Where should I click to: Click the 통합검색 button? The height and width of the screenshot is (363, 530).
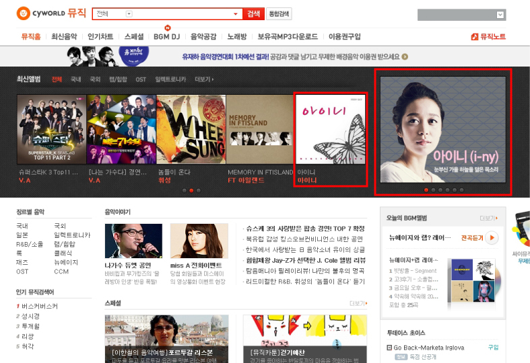click(279, 14)
